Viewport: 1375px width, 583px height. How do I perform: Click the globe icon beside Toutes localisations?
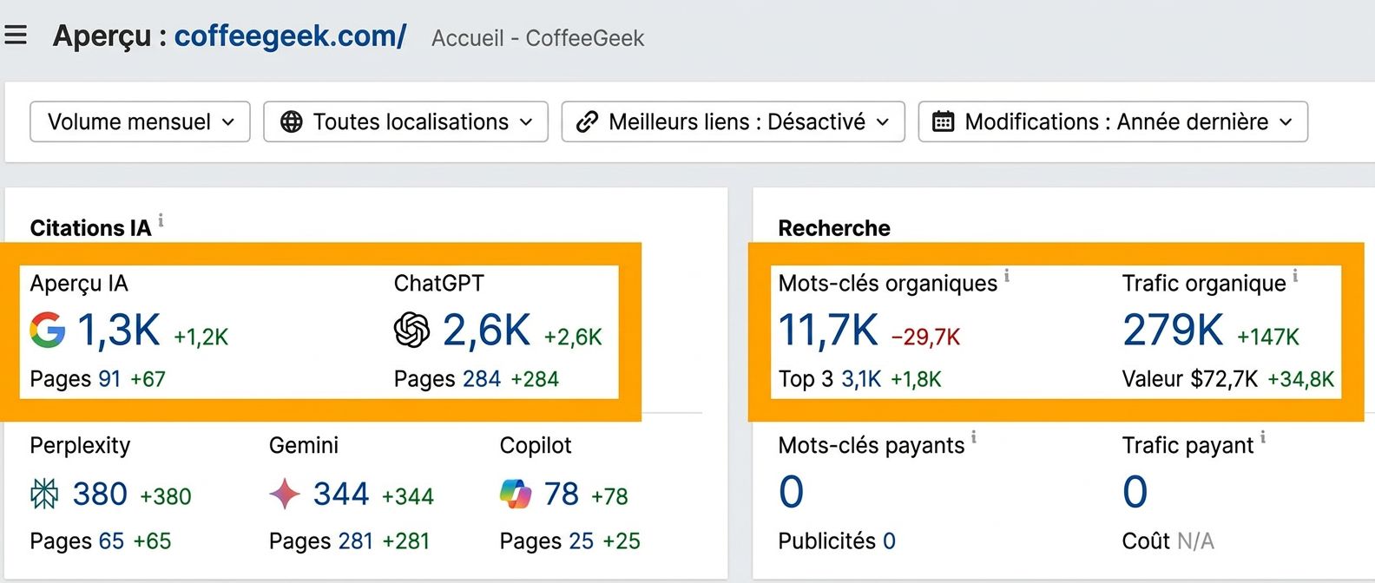(x=290, y=121)
